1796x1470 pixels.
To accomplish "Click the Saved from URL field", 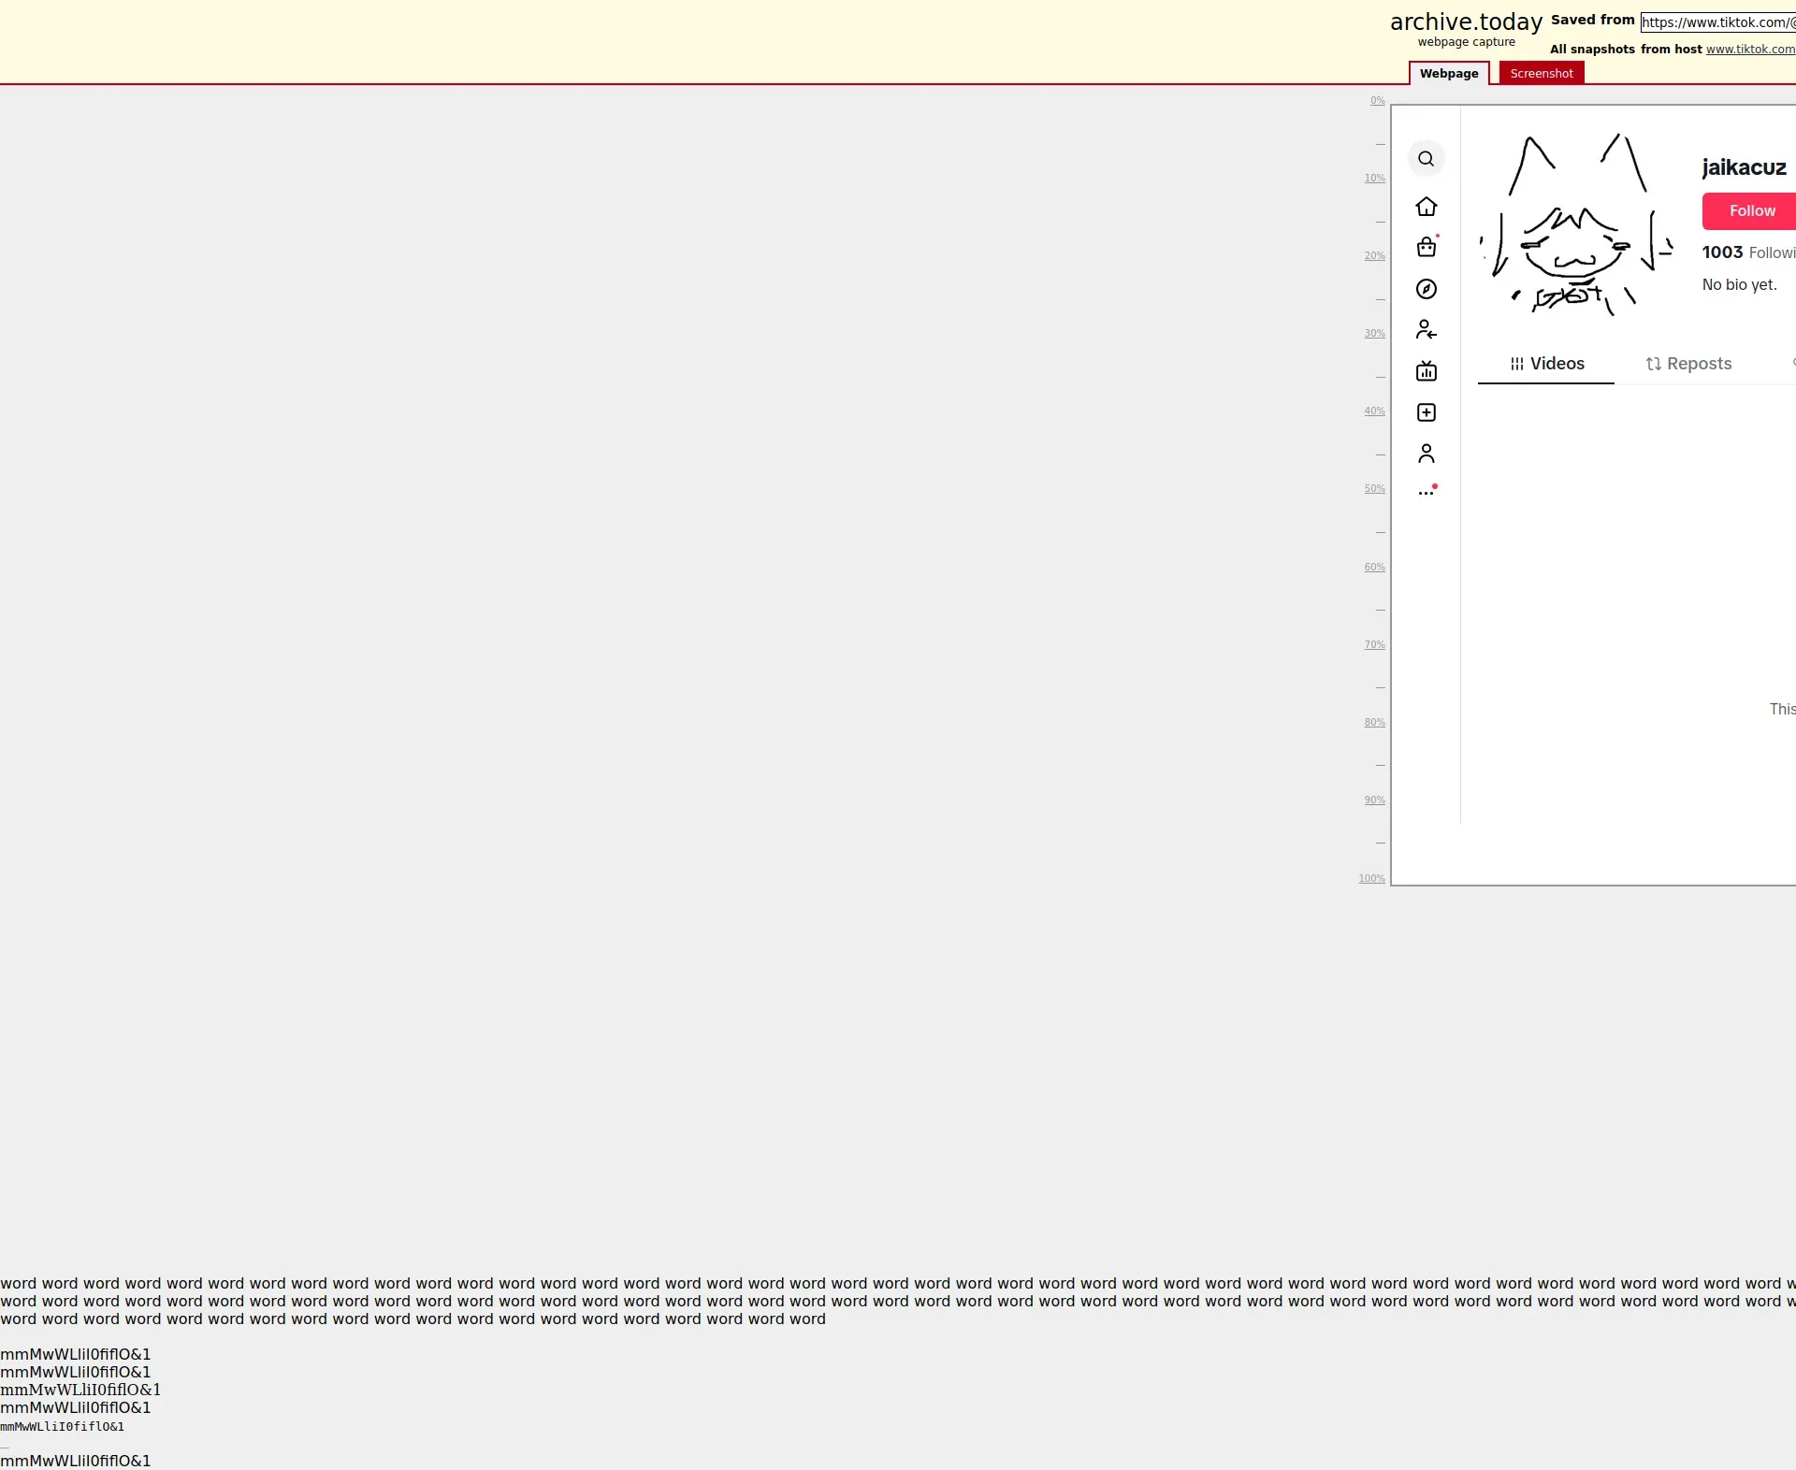I will point(1717,22).
